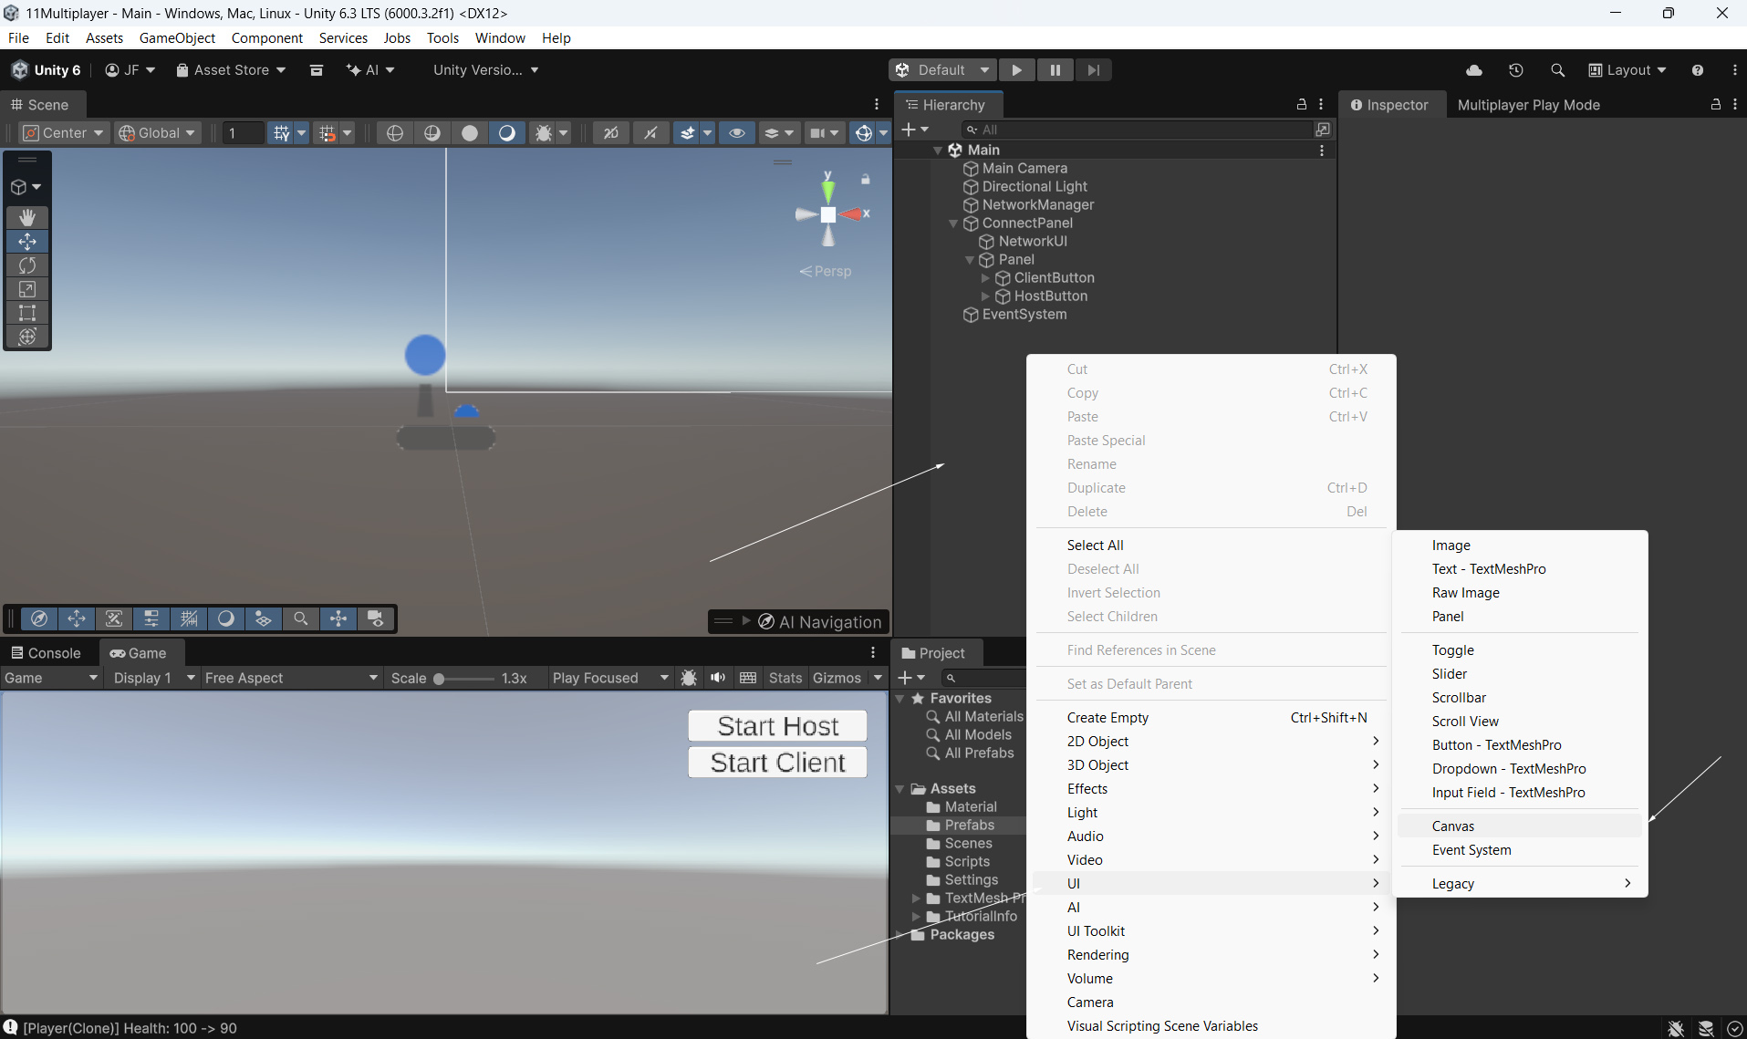Choose Canvas from the UI submenu
1747x1039 pixels.
1452,826
